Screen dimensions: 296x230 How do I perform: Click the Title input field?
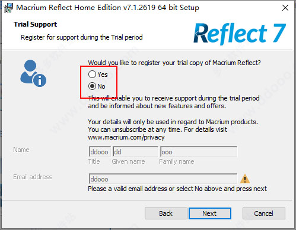click(x=100, y=151)
